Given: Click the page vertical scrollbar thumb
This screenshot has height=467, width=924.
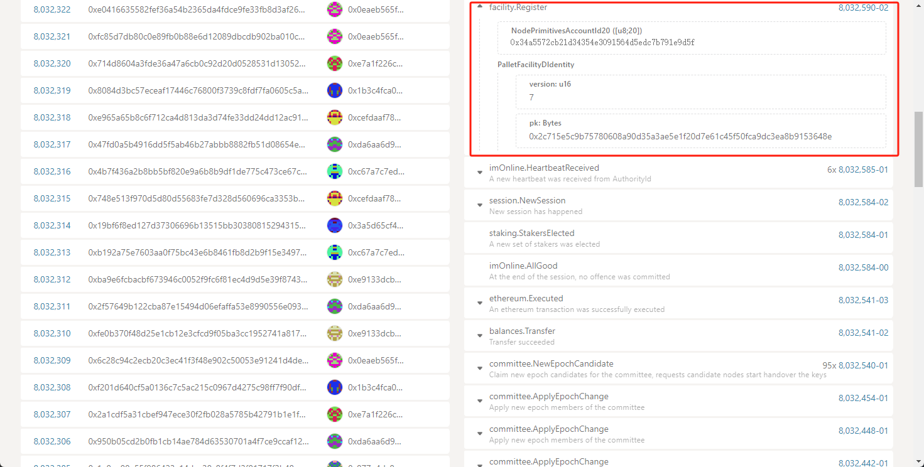Looking at the screenshot, I should pyautogui.click(x=918, y=149).
